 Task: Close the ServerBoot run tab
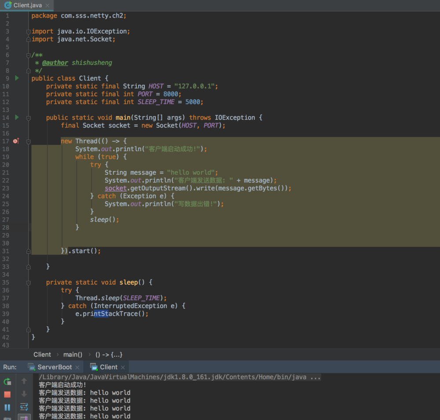click(x=77, y=367)
